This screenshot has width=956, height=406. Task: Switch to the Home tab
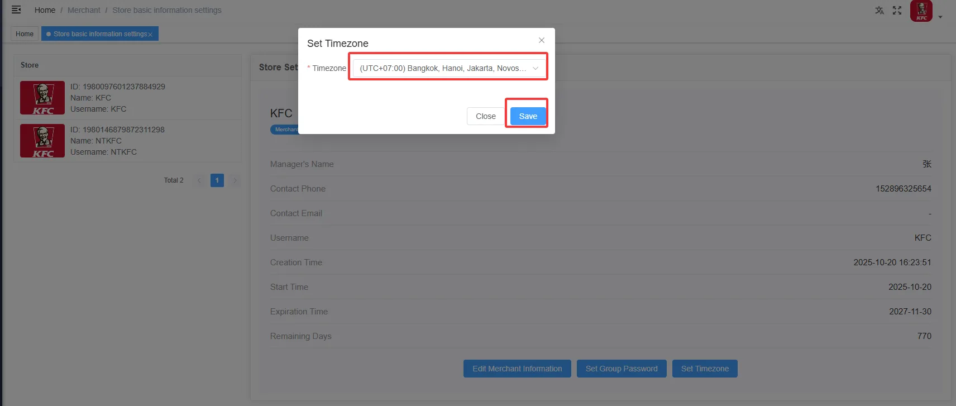coord(25,34)
